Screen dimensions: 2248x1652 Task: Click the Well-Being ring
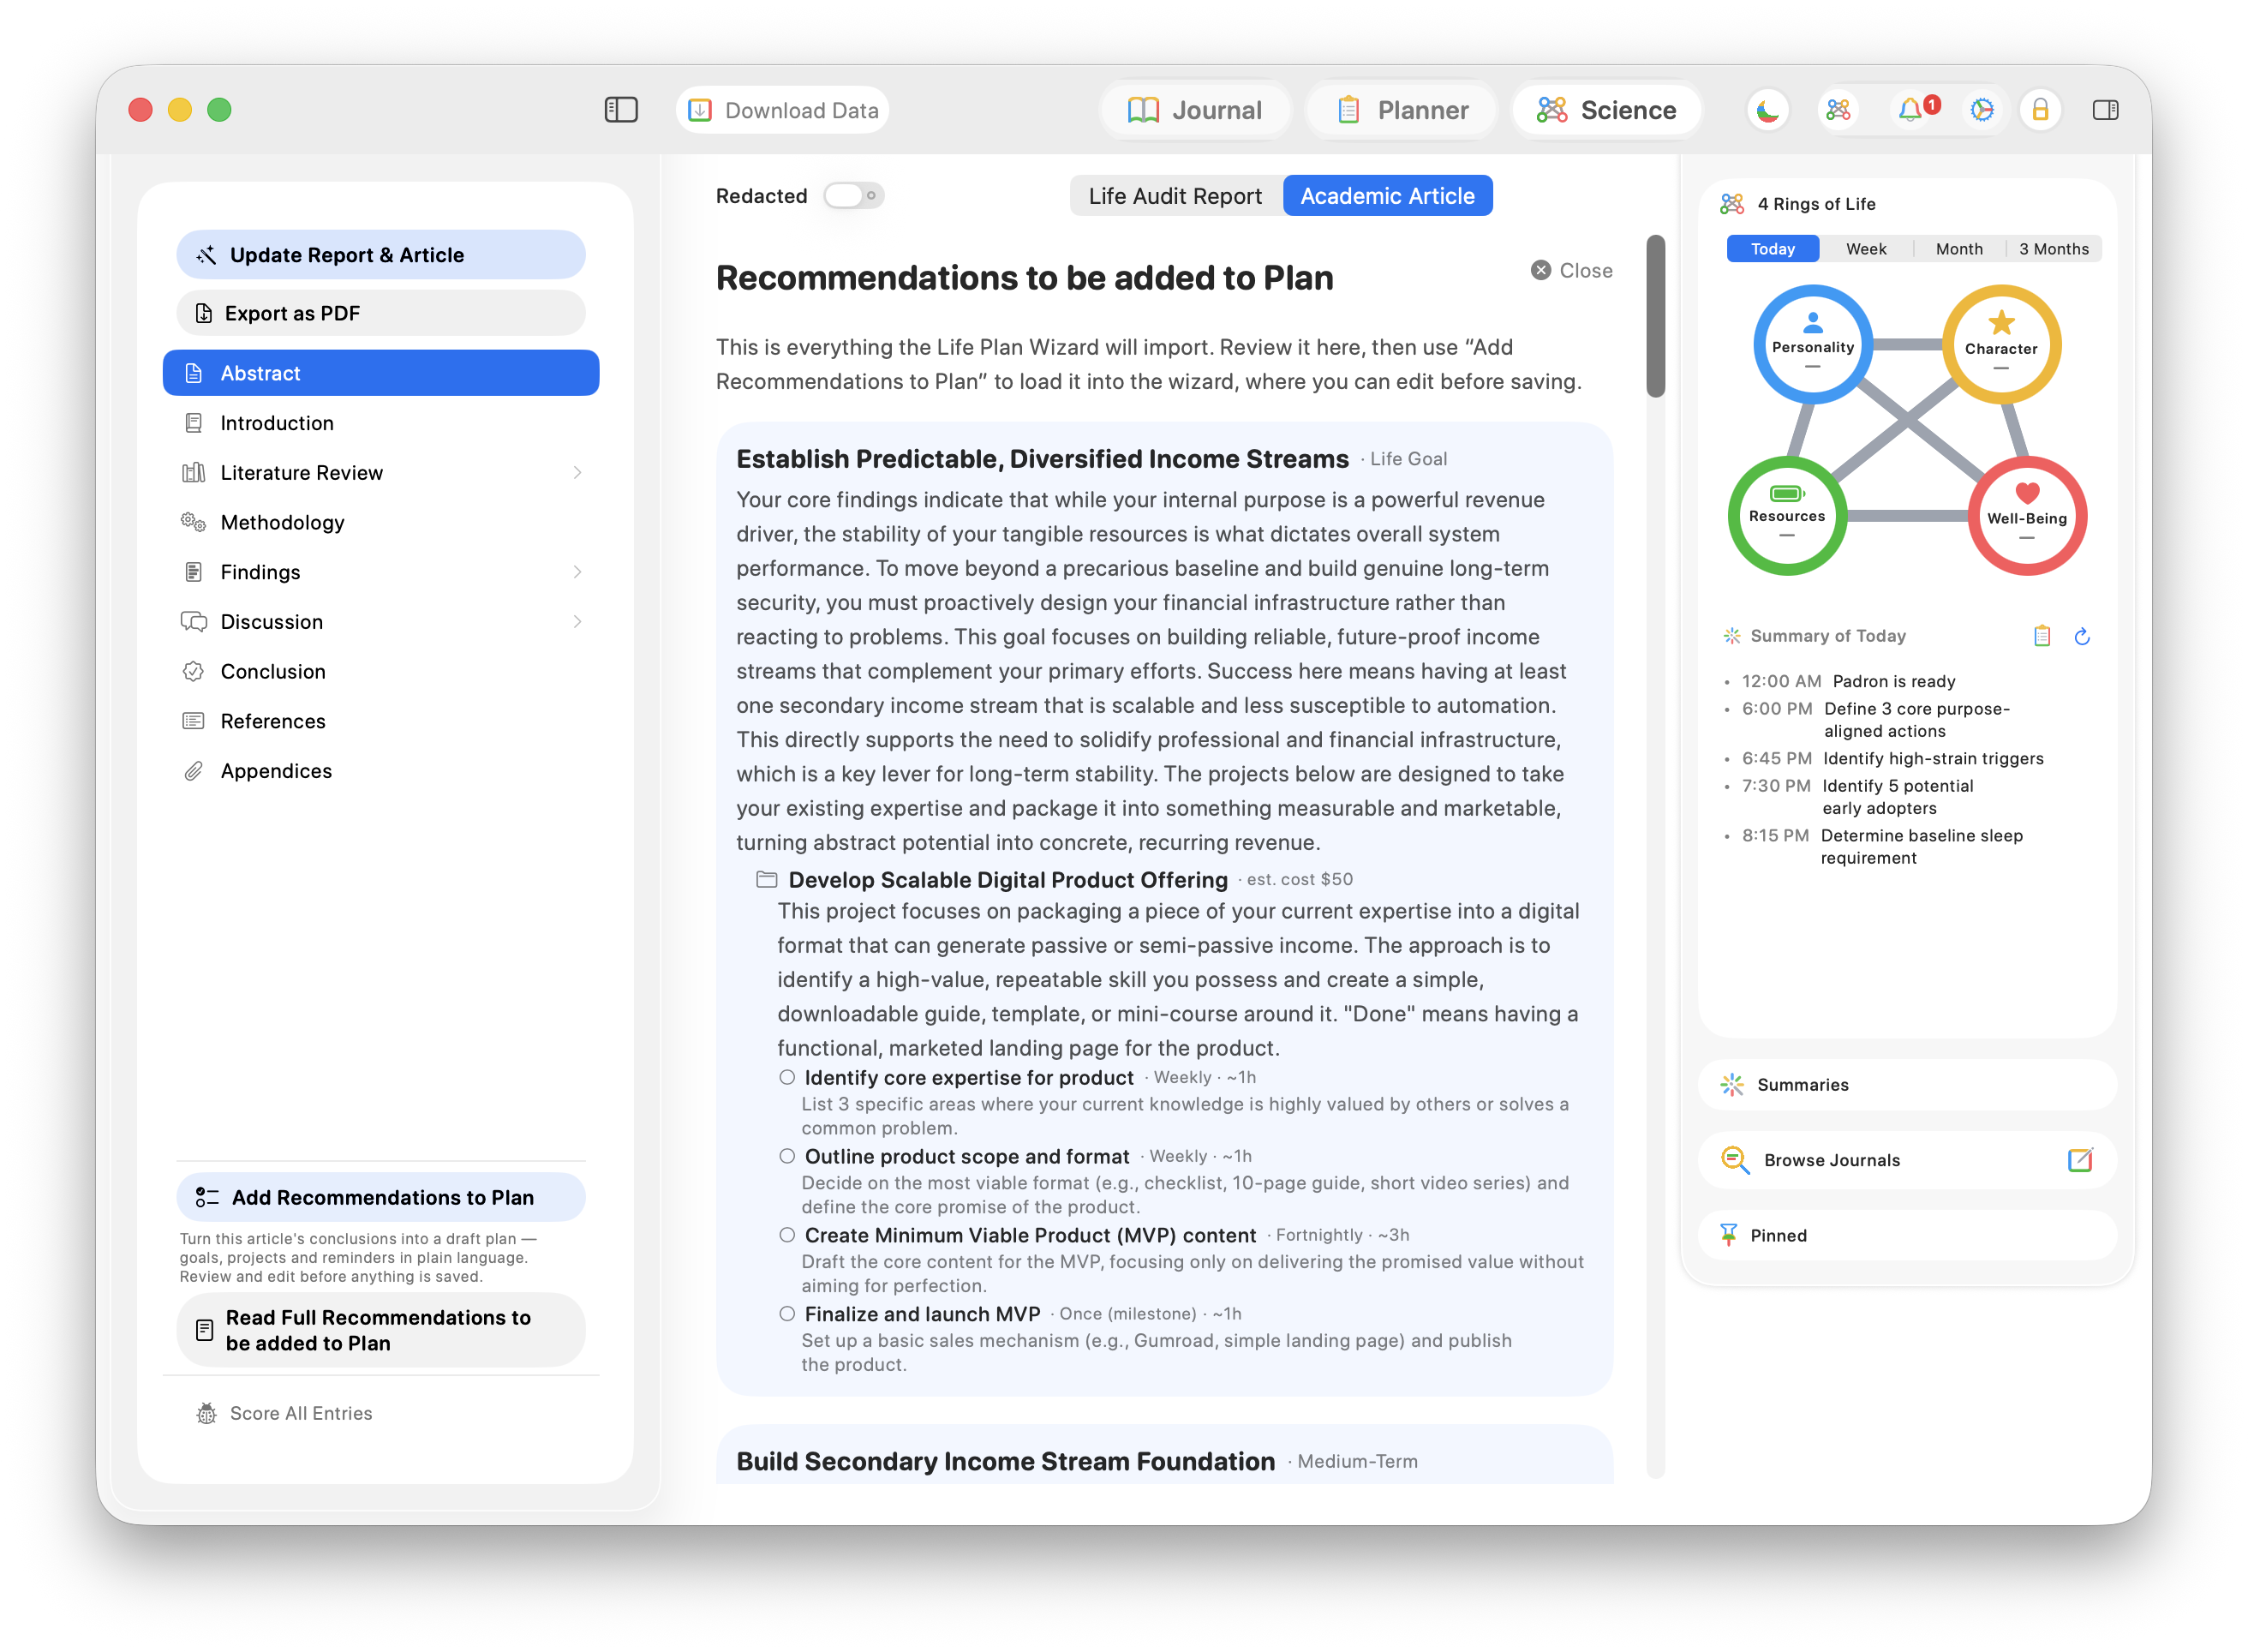[2027, 516]
